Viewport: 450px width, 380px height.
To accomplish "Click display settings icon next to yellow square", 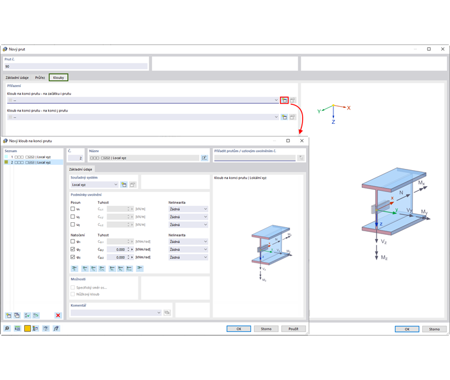I will (36, 328).
